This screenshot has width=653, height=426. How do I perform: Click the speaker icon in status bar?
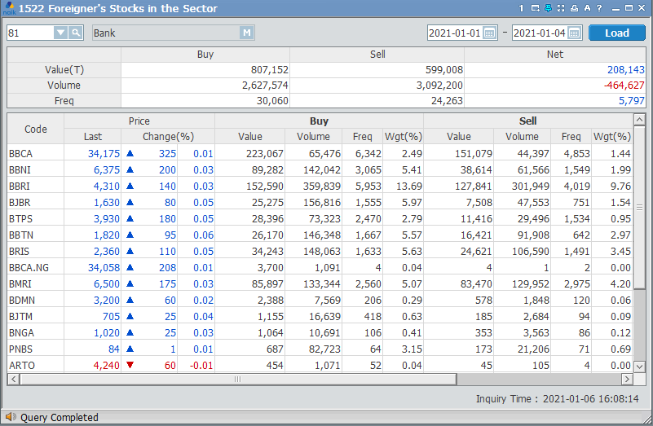pyautogui.click(x=10, y=417)
